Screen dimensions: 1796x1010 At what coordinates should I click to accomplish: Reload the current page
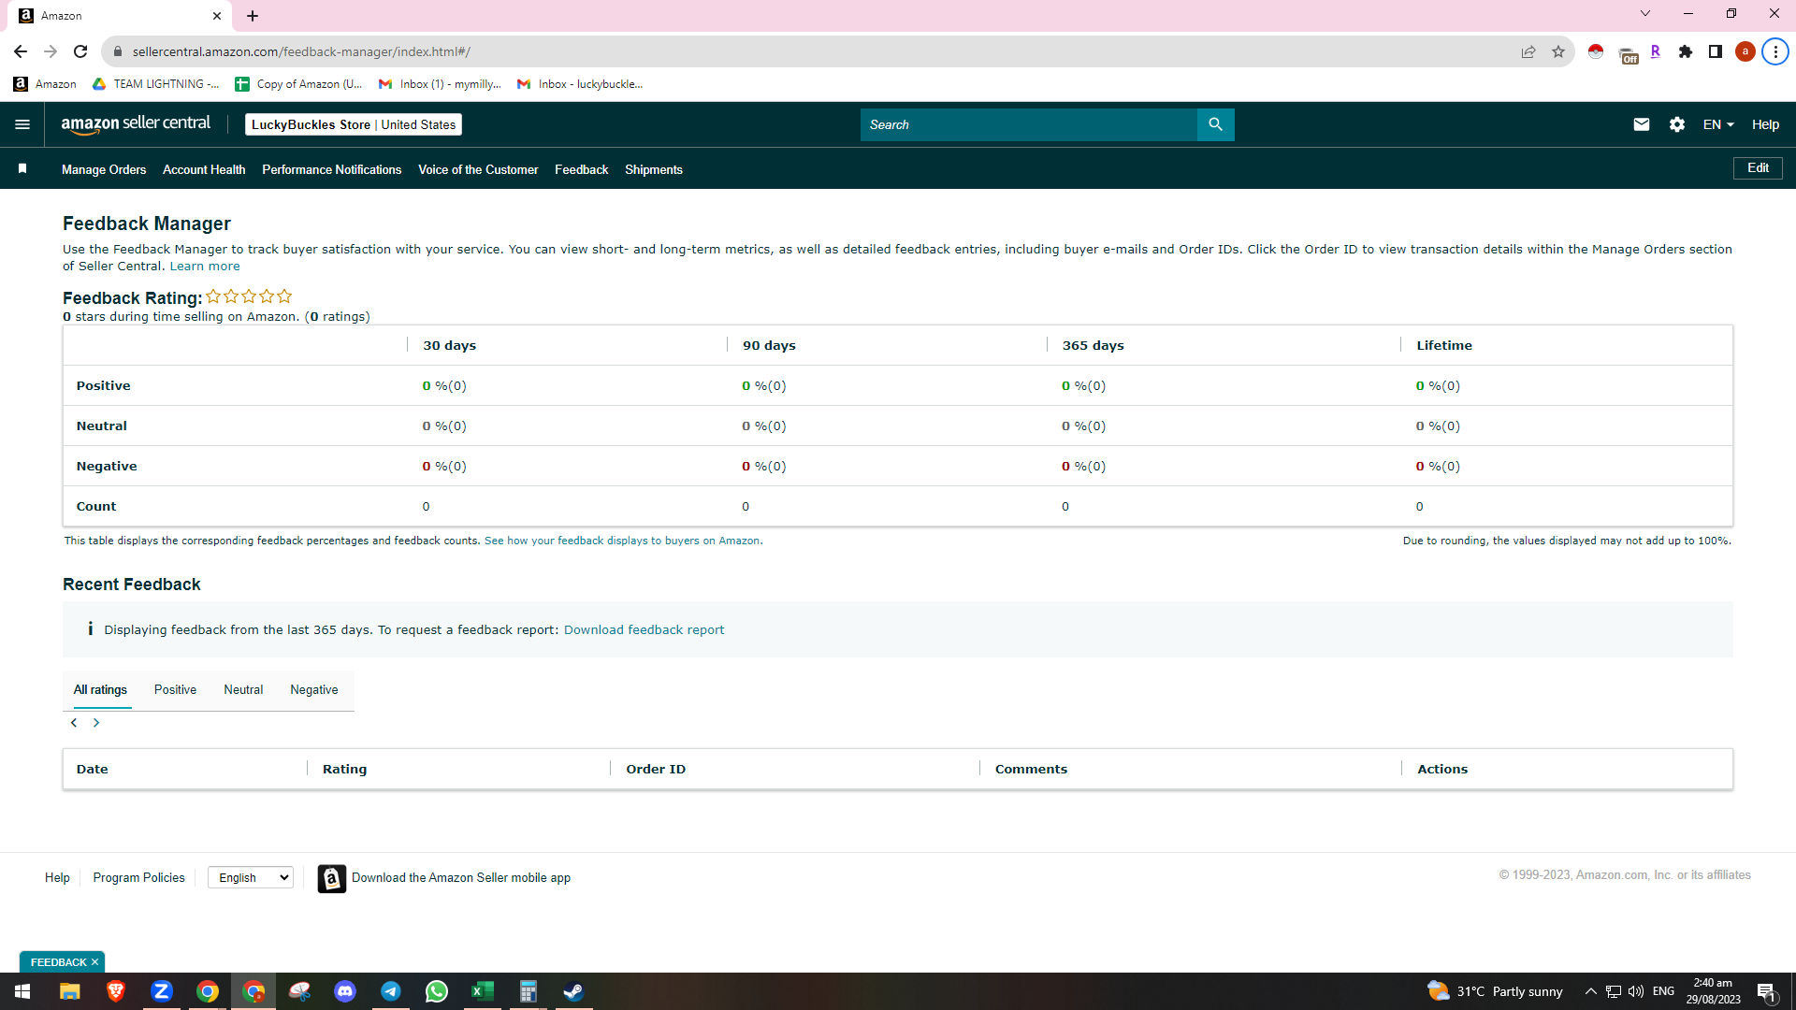pos(80,51)
